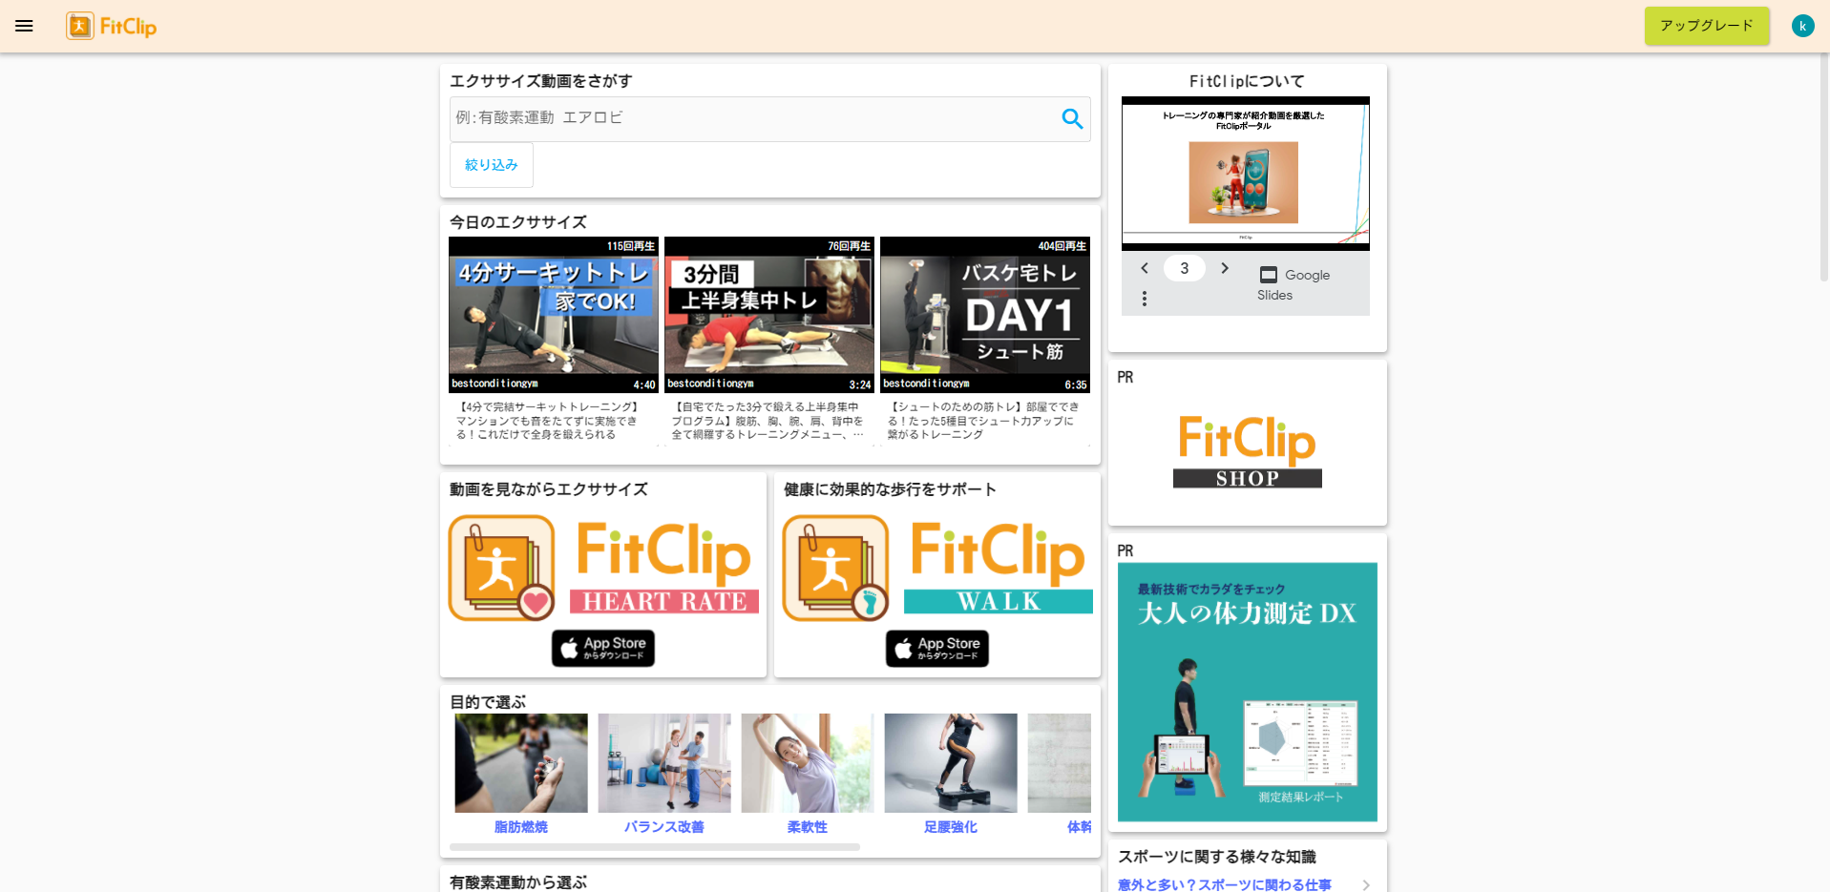Advance the FitClip presentation with the next arrow
Viewport: 1830px width, 892px height.
coord(1225,268)
